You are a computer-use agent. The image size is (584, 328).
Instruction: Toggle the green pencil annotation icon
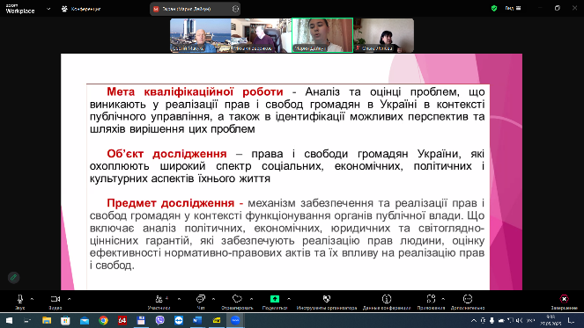[14, 277]
